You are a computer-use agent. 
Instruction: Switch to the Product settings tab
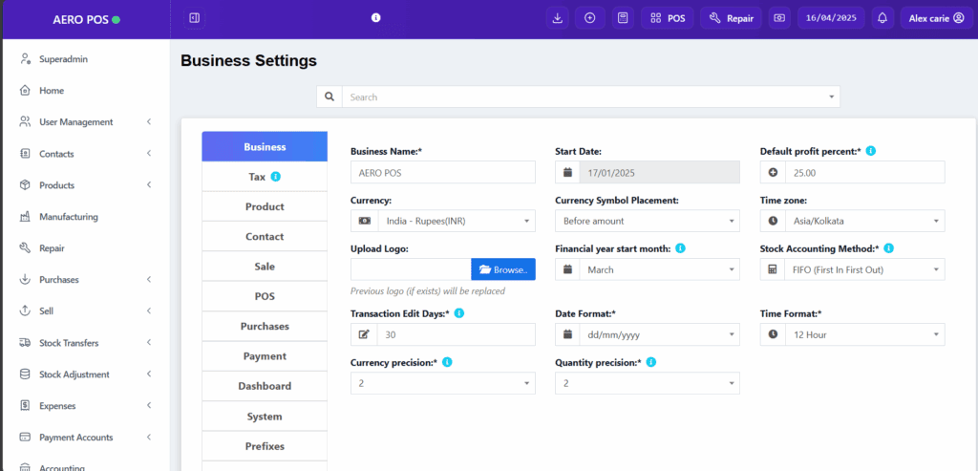265,206
